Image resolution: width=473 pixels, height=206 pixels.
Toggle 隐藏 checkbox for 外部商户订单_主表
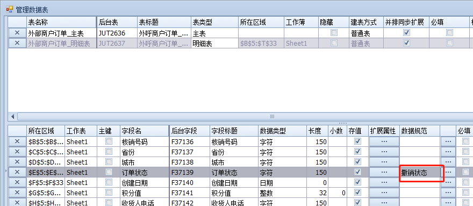(x=334, y=33)
